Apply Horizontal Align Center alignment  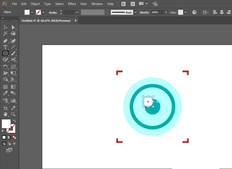coord(222,12)
